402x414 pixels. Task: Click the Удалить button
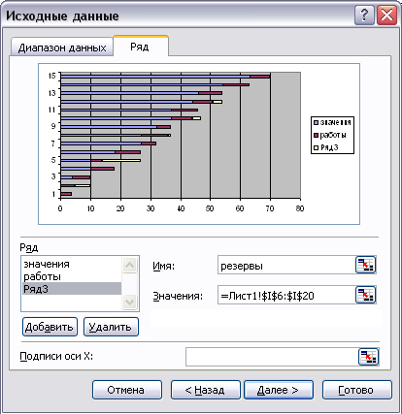(x=111, y=327)
